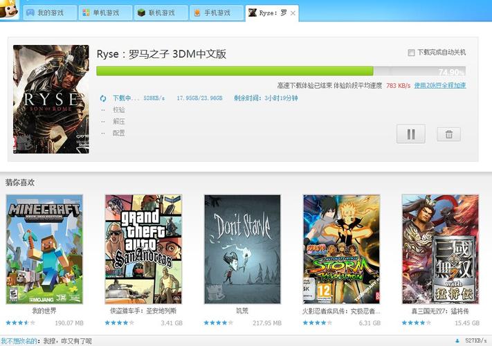Click the star rating under 火影忍者疾风传
The width and height of the screenshot is (492, 346).
317,322
